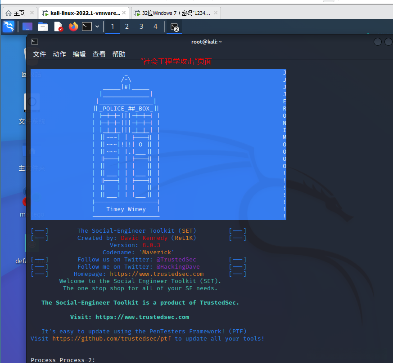Click the Visit: https://www.trustedsec.com line
This screenshot has width=393, height=363.
coord(130,317)
